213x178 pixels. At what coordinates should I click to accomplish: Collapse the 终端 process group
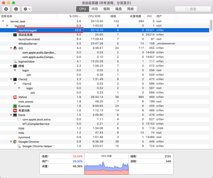pyautogui.click(x=11, y=66)
